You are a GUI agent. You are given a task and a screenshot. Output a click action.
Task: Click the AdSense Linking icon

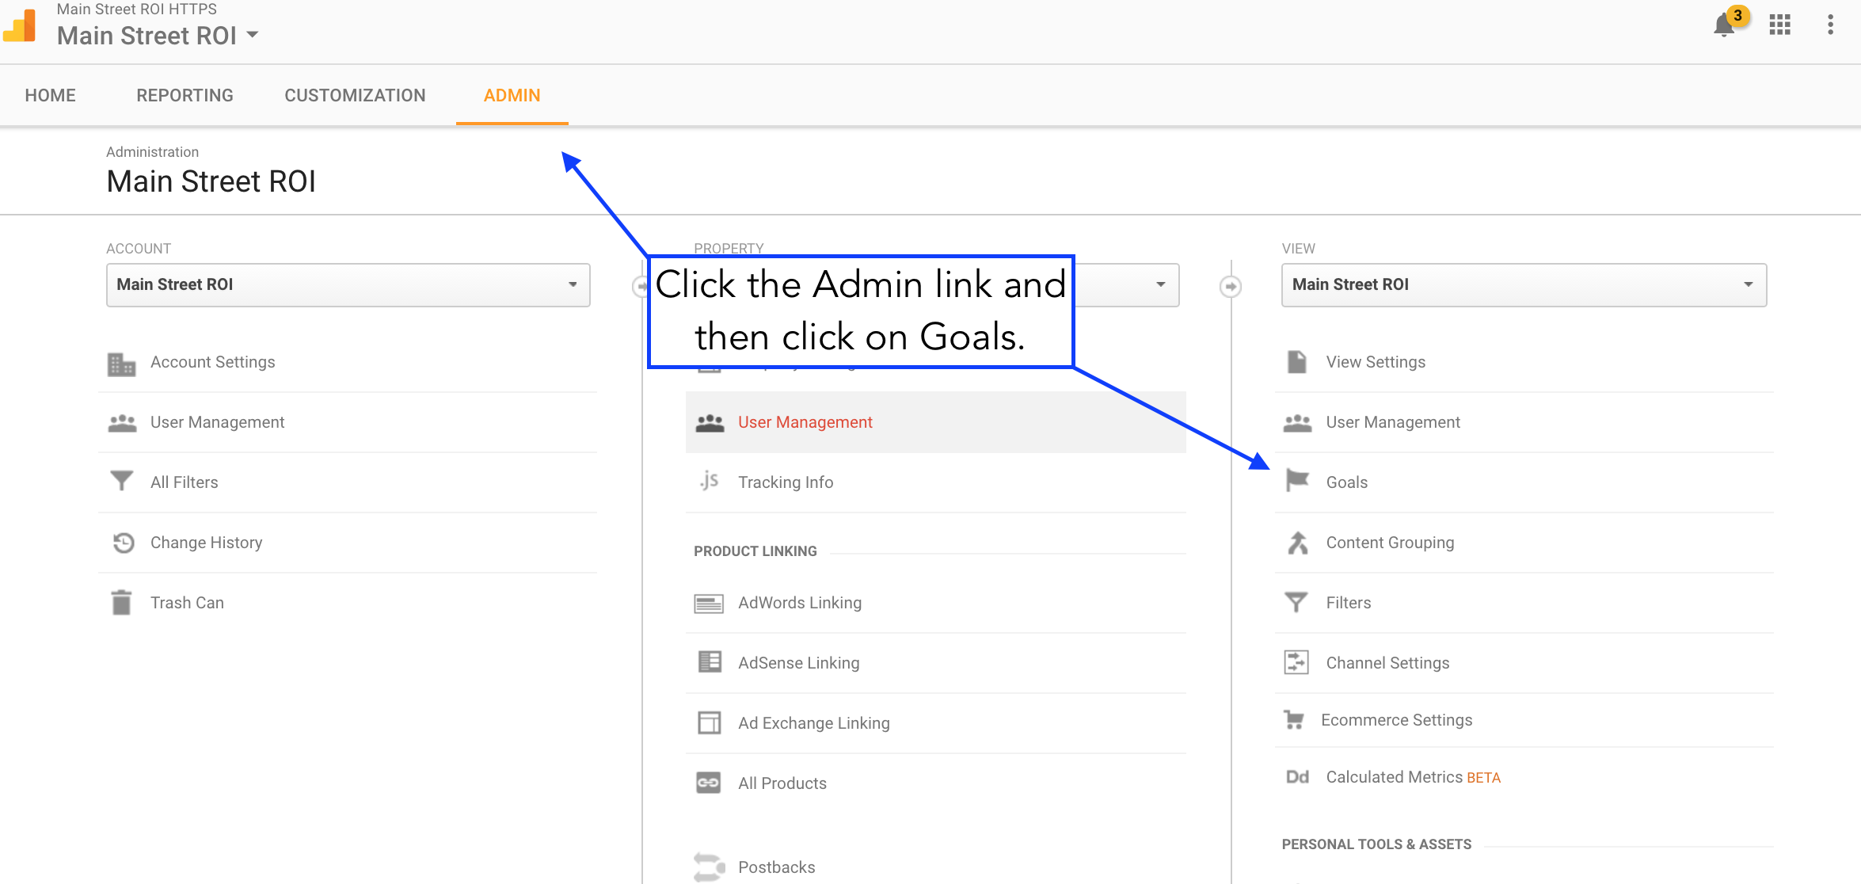tap(709, 661)
